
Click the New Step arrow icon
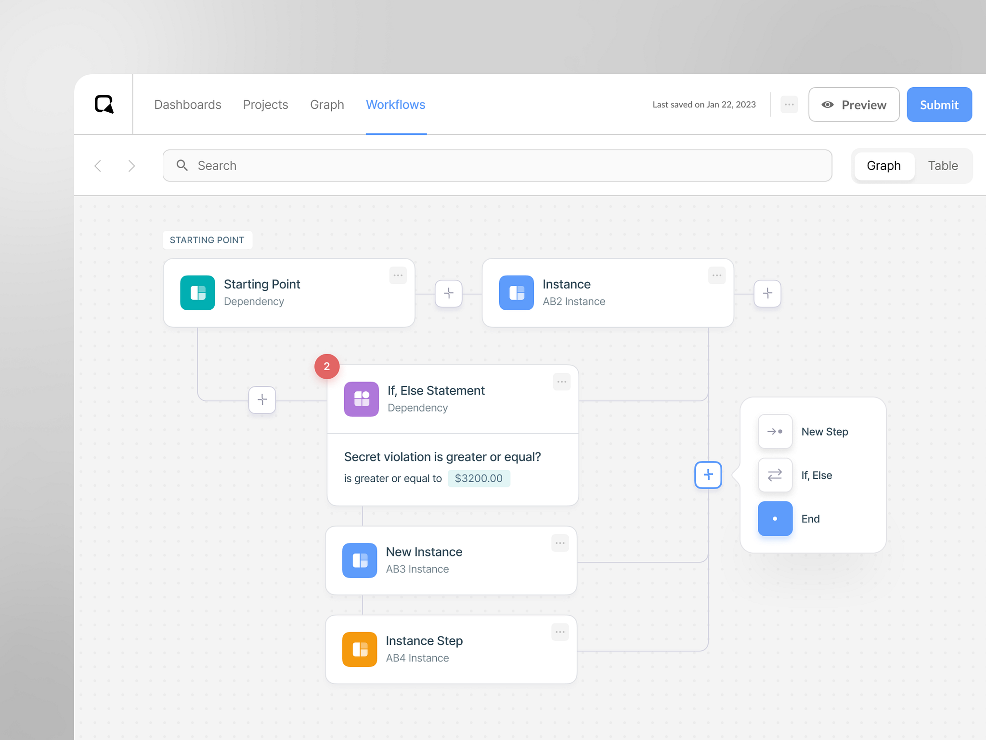point(775,432)
